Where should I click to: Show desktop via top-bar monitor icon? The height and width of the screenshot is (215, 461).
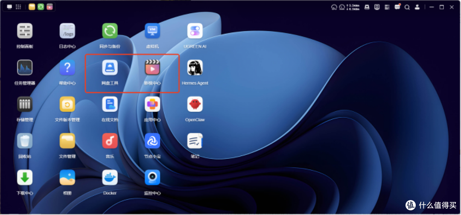click(10, 7)
